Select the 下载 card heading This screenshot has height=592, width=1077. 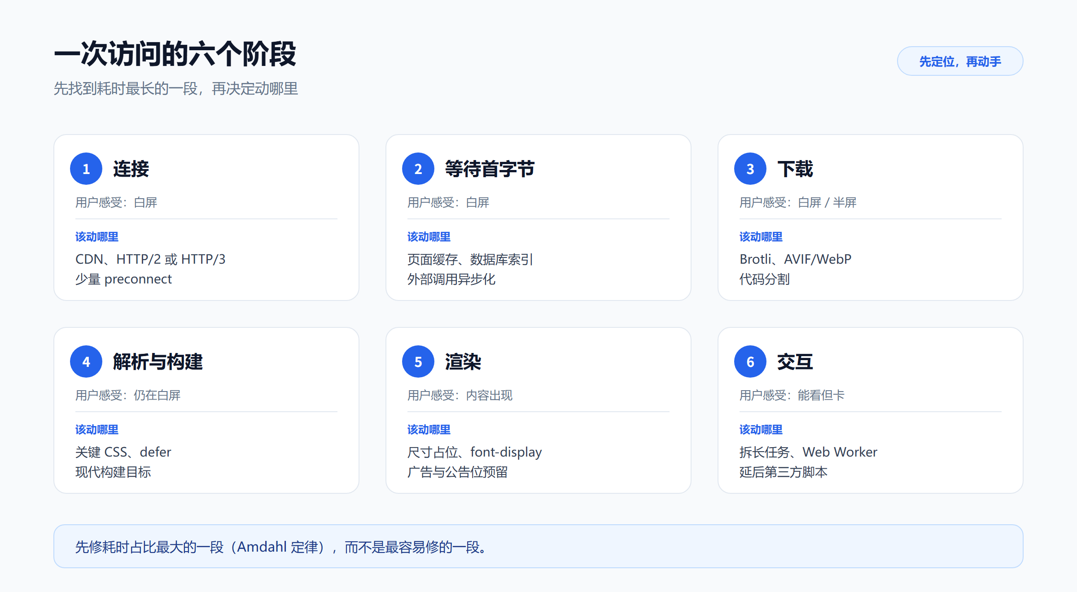tap(795, 169)
